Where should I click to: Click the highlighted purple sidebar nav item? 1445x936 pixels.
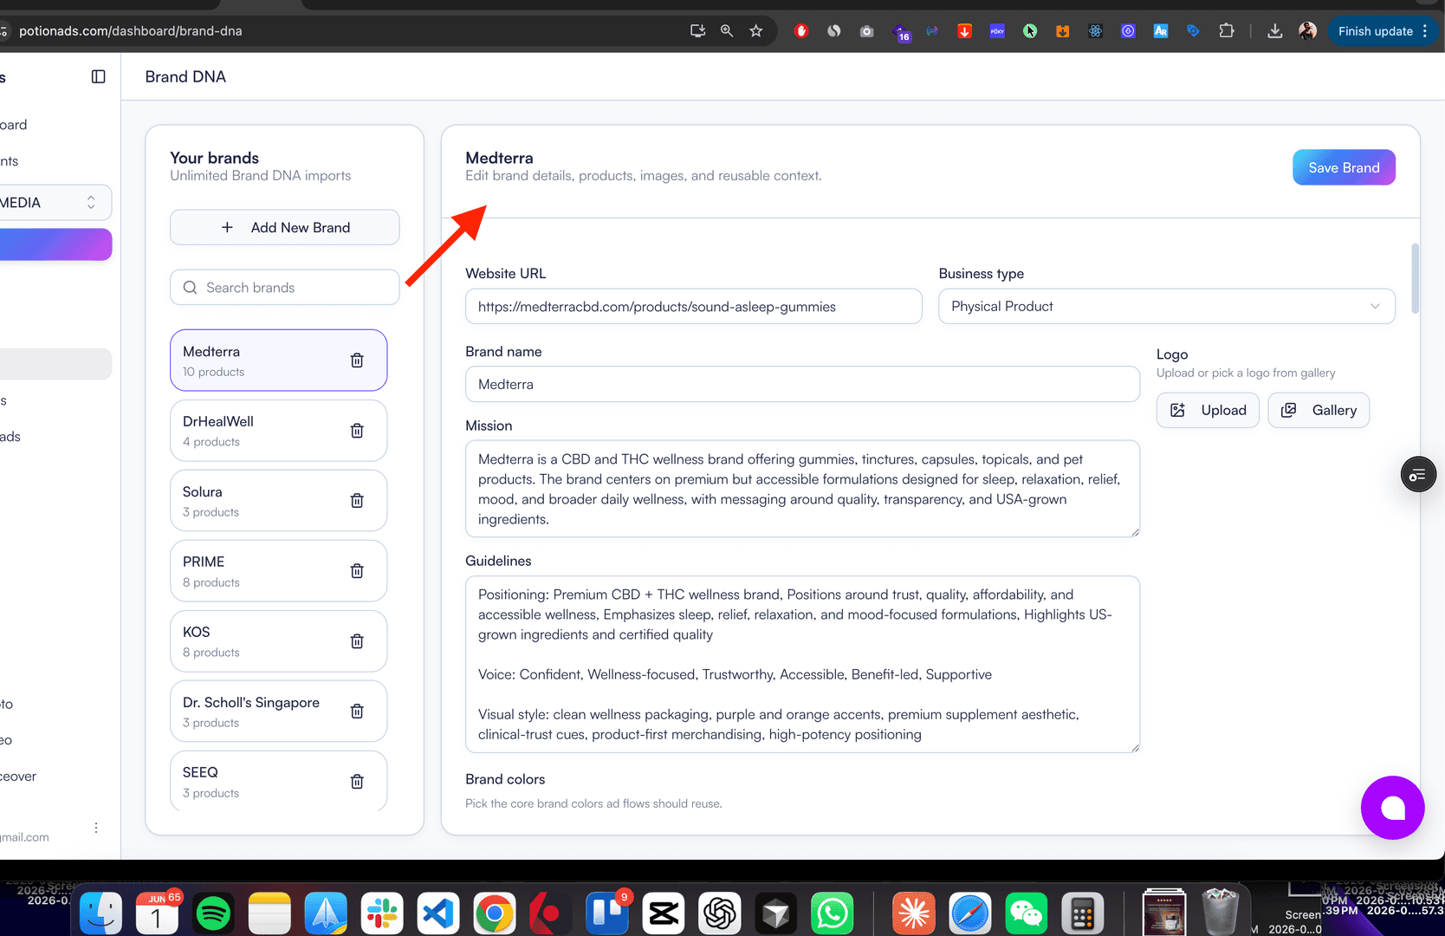(x=55, y=244)
